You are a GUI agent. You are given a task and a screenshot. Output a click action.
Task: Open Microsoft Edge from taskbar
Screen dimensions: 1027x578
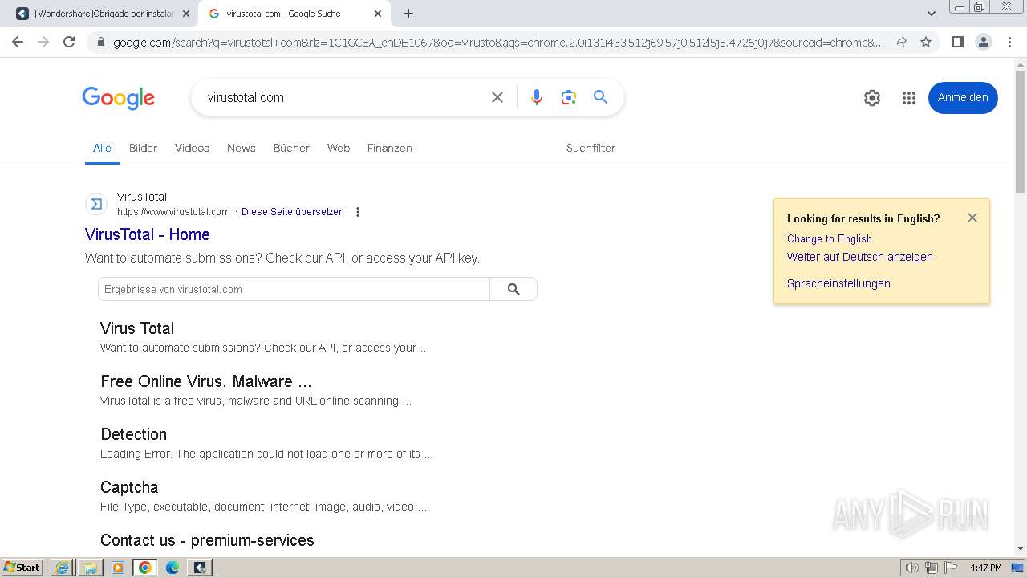click(173, 568)
